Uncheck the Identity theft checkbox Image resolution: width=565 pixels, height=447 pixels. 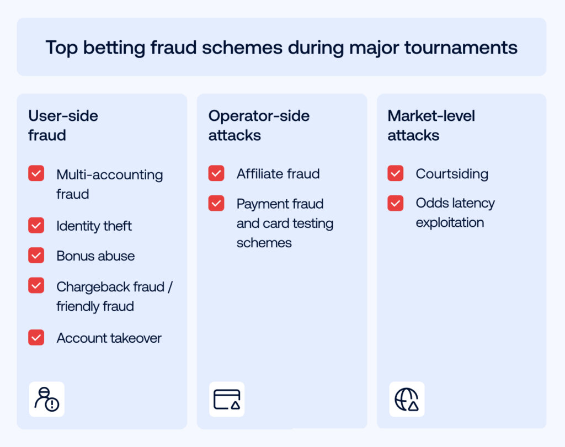coord(36,225)
